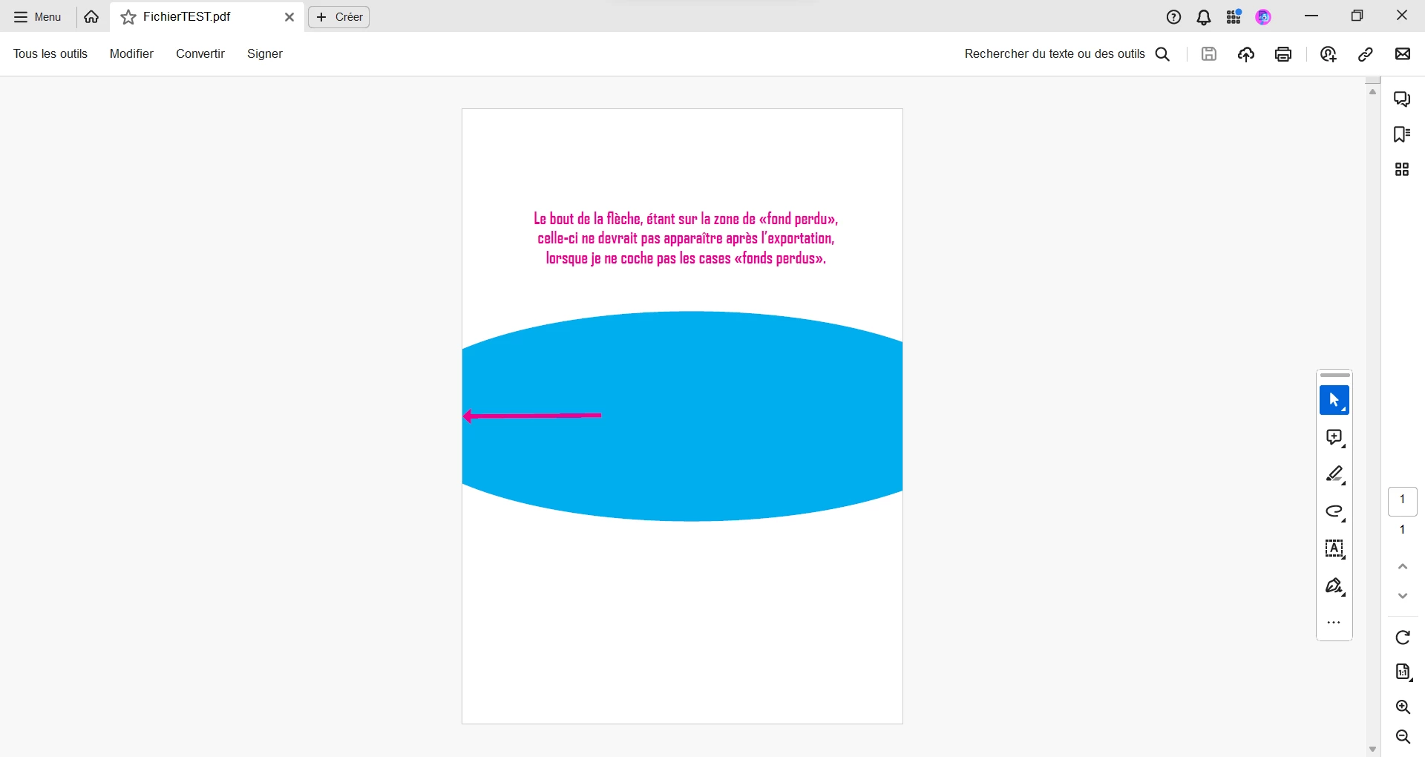Open the Signer menu
Image resolution: width=1425 pixels, height=757 pixels.
click(x=265, y=54)
